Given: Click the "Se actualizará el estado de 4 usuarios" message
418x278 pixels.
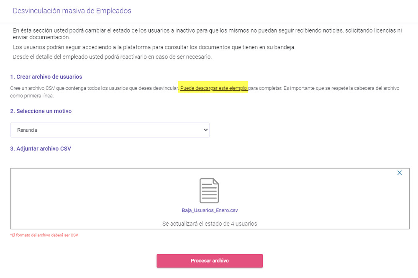Looking at the screenshot, I should pos(210,224).
